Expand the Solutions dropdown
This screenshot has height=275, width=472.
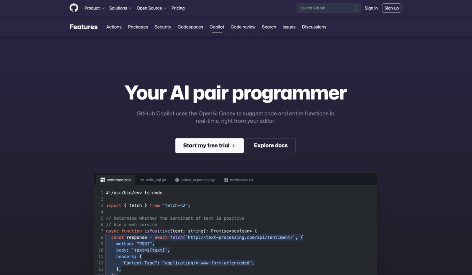point(120,8)
